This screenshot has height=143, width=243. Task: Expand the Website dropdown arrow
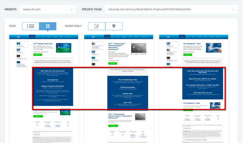pos(72,9)
